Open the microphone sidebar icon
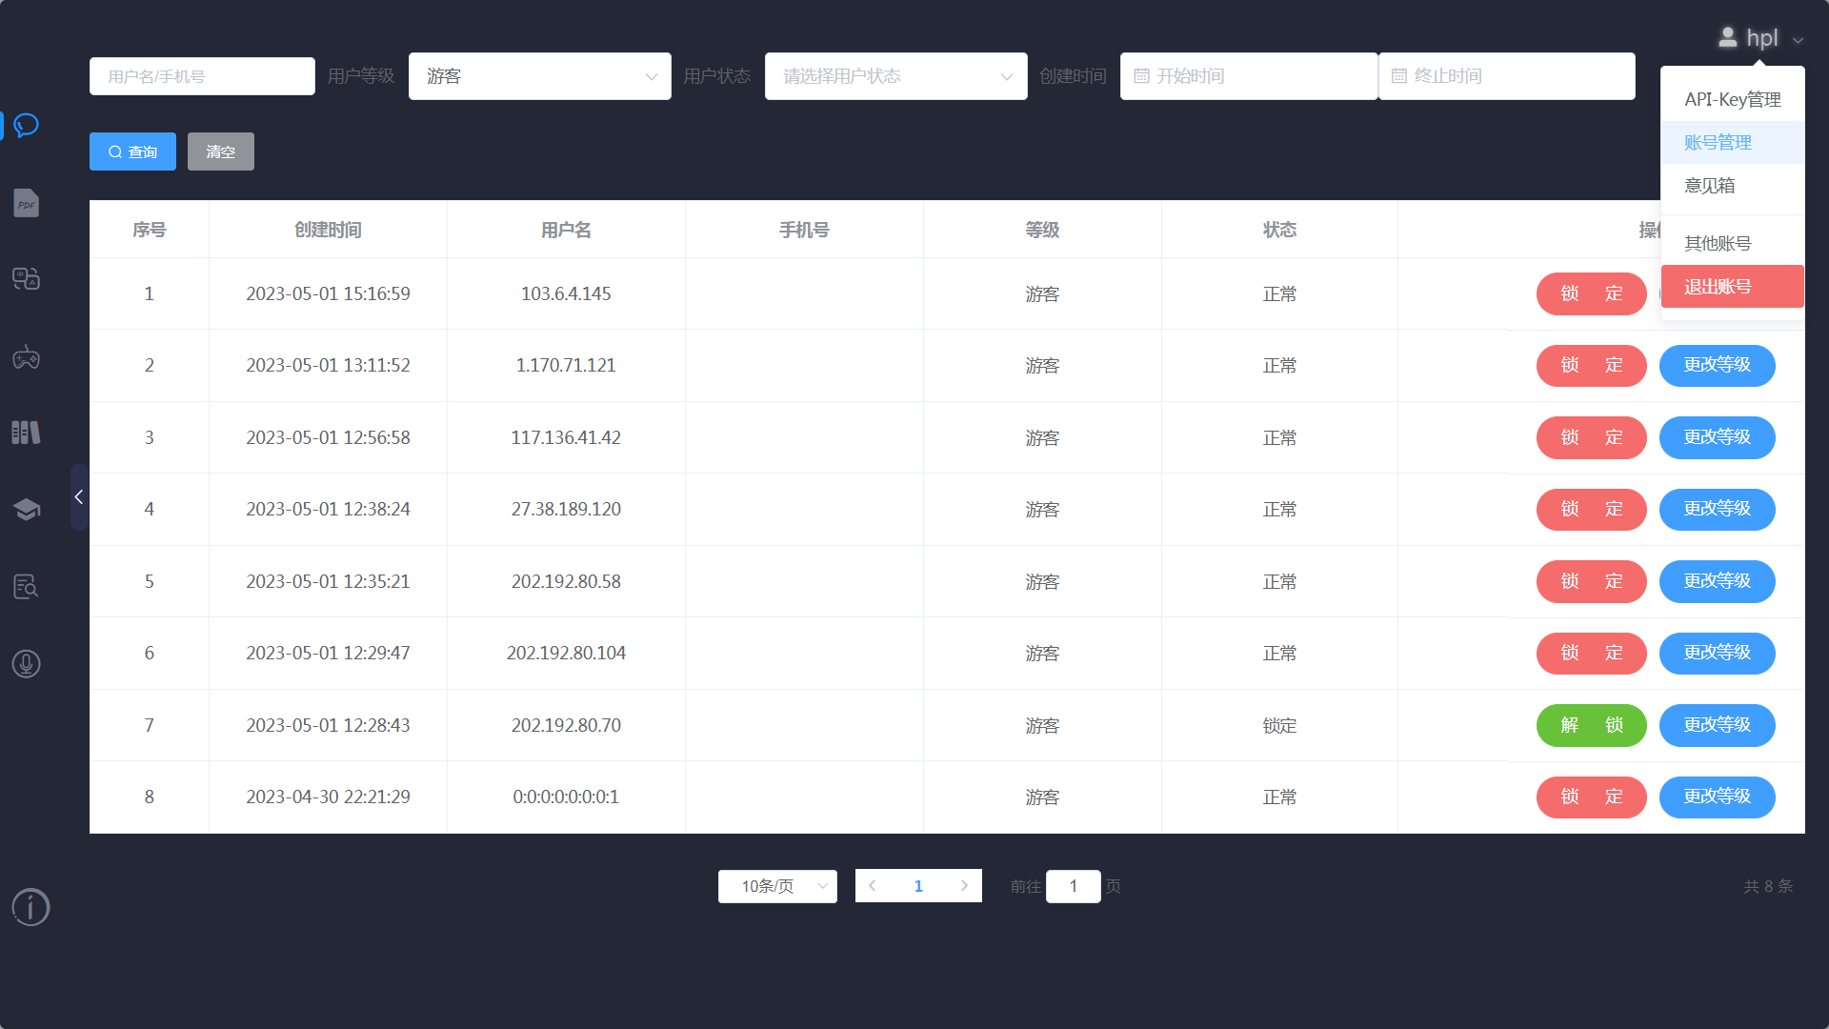1829x1029 pixels. [x=27, y=663]
